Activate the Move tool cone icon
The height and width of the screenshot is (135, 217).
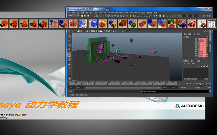(x=69, y=45)
